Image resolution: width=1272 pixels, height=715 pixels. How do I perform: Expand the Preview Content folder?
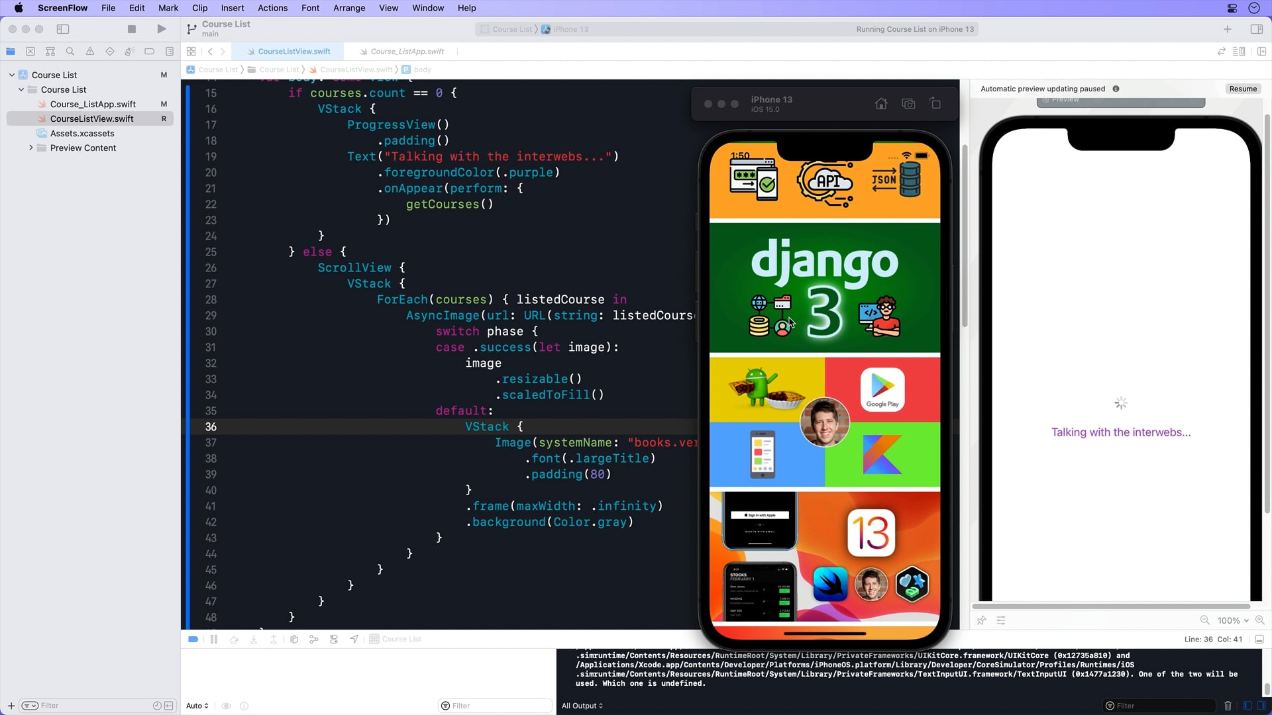coord(30,148)
